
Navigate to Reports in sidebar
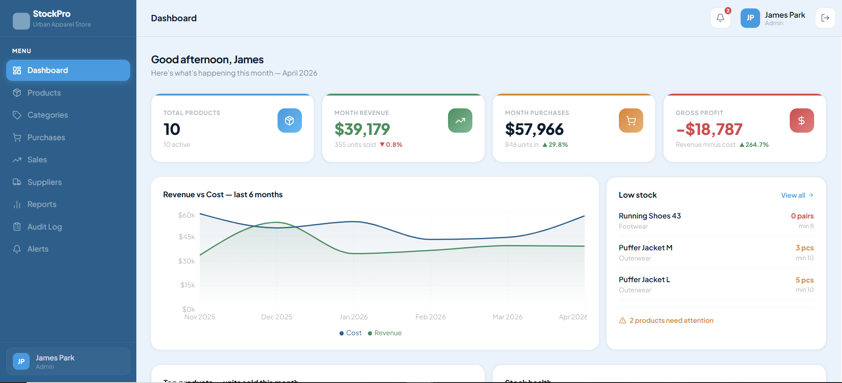42,204
